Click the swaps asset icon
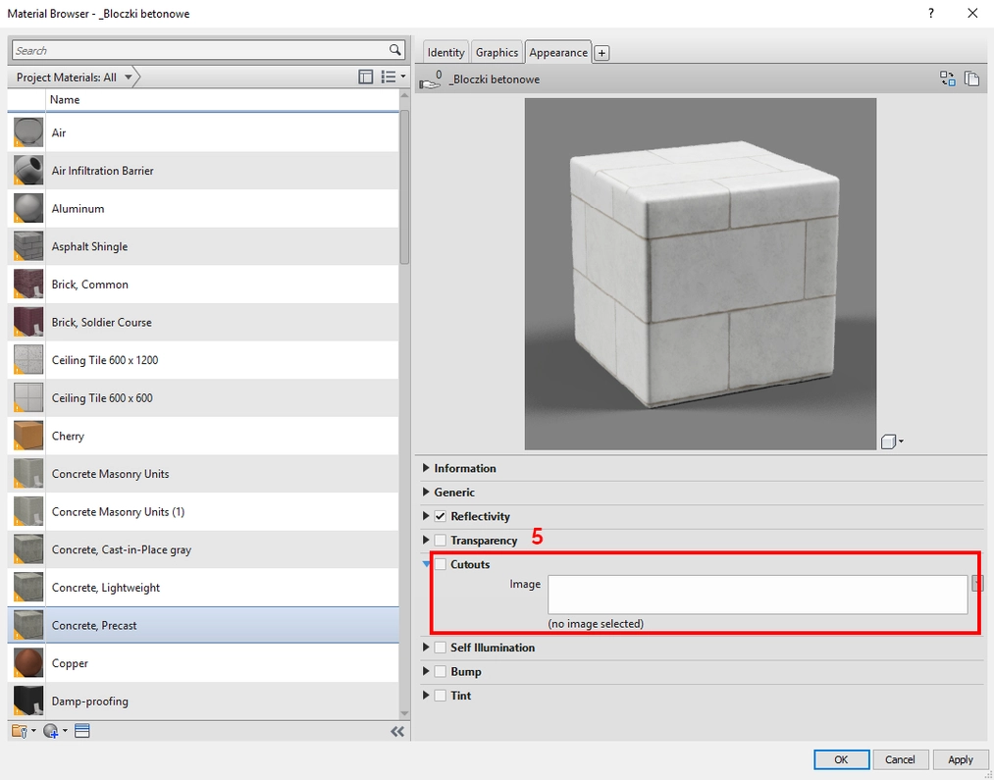The height and width of the screenshot is (780, 994). tap(947, 77)
